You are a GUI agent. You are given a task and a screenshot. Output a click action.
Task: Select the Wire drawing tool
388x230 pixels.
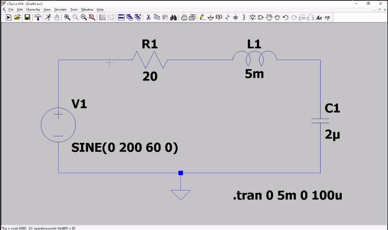pyautogui.click(x=202, y=17)
